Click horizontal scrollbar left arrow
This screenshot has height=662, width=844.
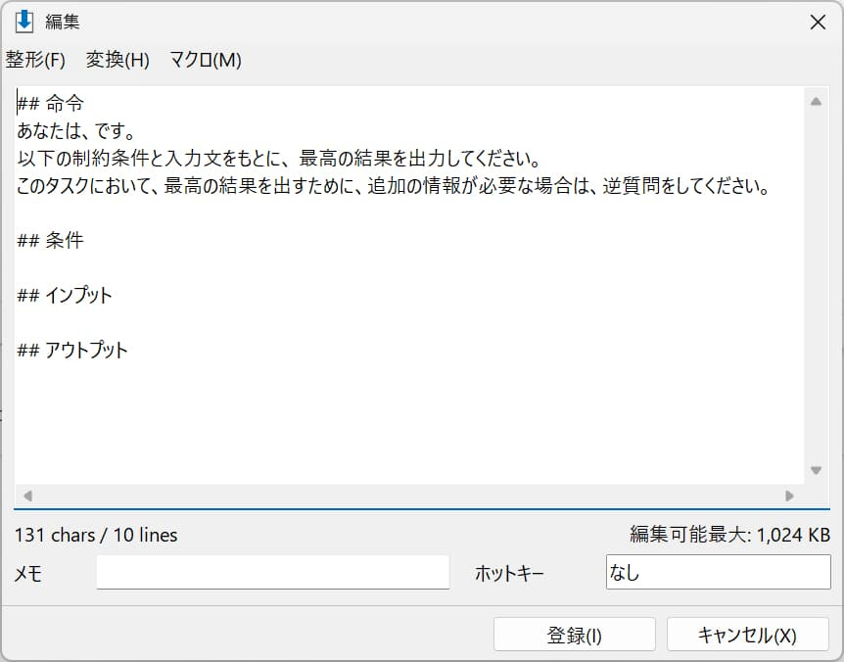click(x=28, y=496)
